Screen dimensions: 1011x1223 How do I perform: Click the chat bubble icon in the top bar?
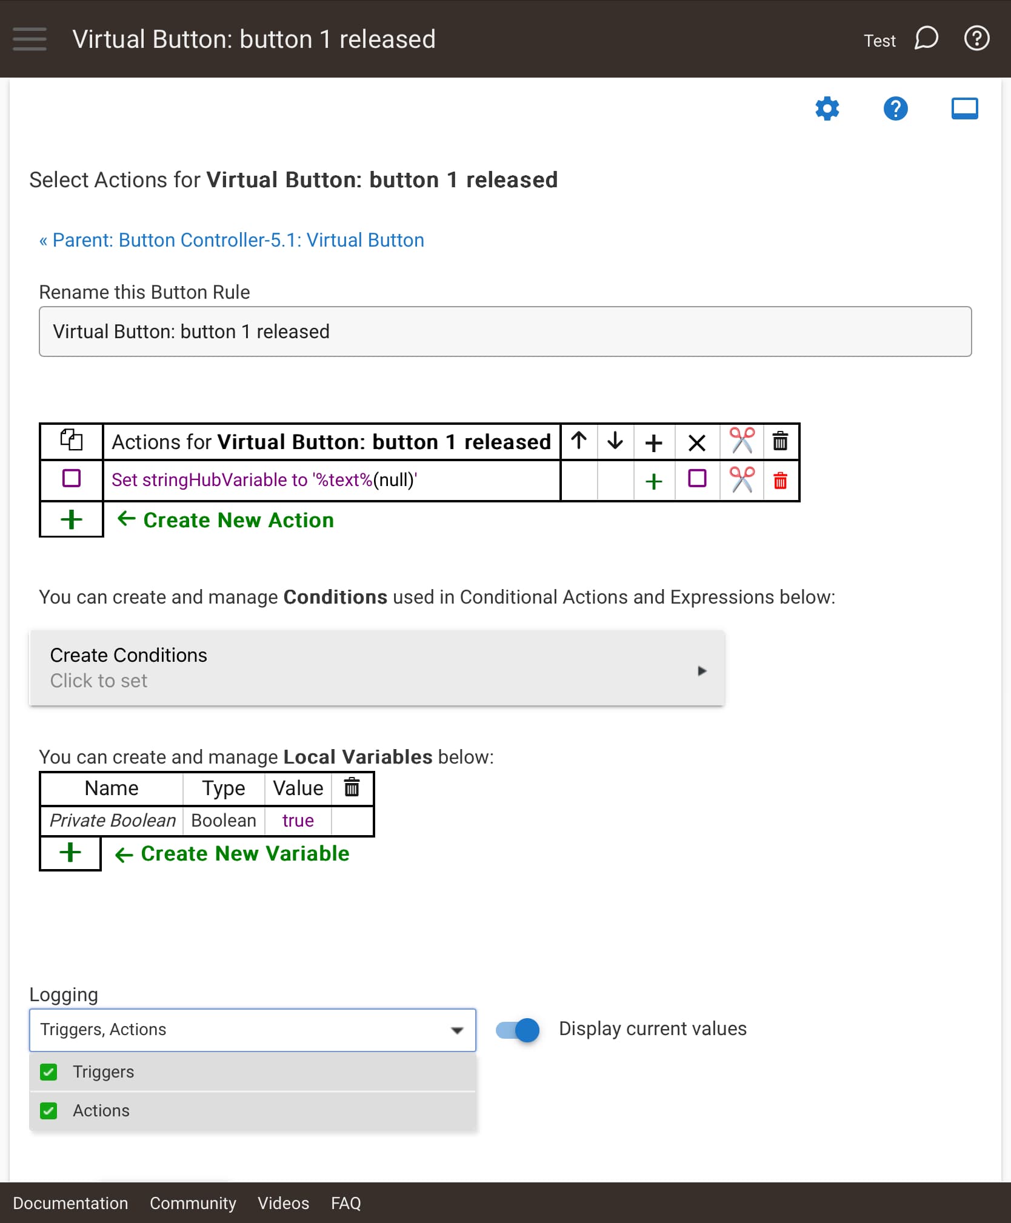(926, 39)
